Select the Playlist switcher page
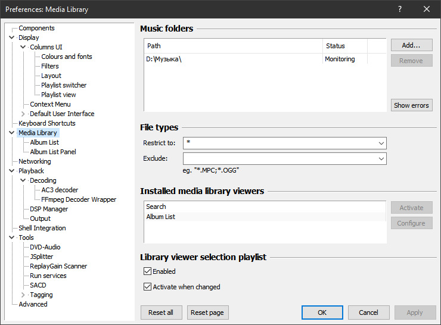The image size is (441, 325). (64, 85)
